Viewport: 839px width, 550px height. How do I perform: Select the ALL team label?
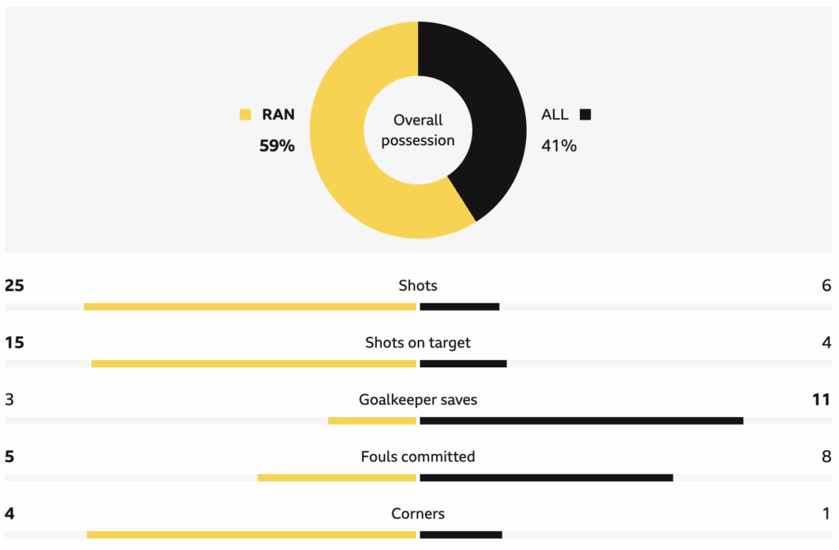click(555, 115)
